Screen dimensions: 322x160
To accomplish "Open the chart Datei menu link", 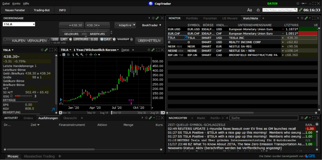I will coord(125,50).
